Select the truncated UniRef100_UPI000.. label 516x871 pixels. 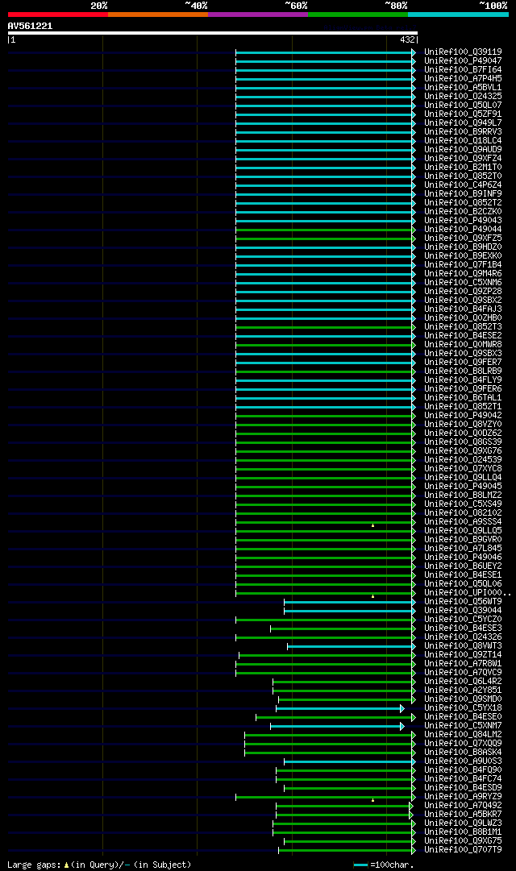pos(467,593)
